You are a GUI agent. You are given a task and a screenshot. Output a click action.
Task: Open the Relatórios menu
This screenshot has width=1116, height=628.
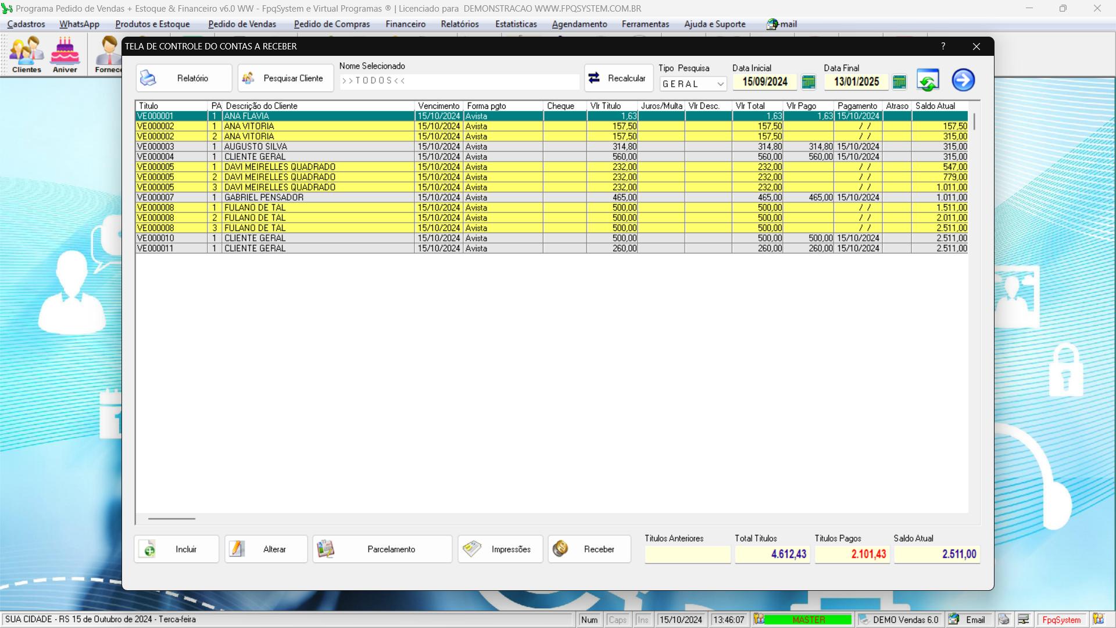460,24
